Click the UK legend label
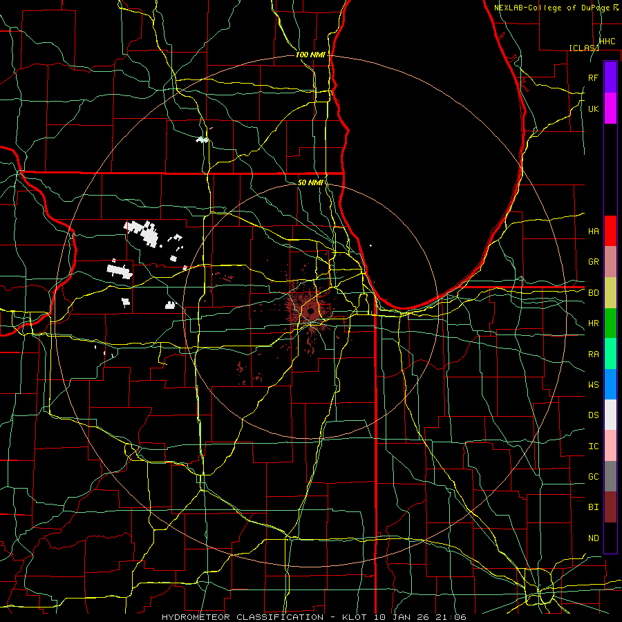Screen dimensions: 622x622 click(x=593, y=109)
